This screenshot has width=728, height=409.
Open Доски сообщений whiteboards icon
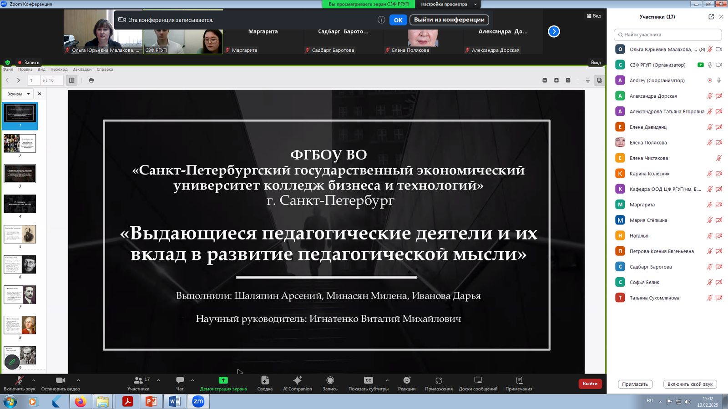click(x=478, y=380)
